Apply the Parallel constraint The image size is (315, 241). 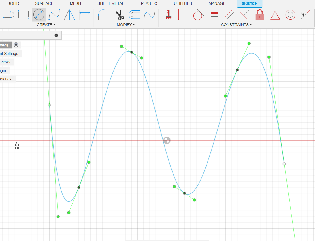[x=229, y=15]
